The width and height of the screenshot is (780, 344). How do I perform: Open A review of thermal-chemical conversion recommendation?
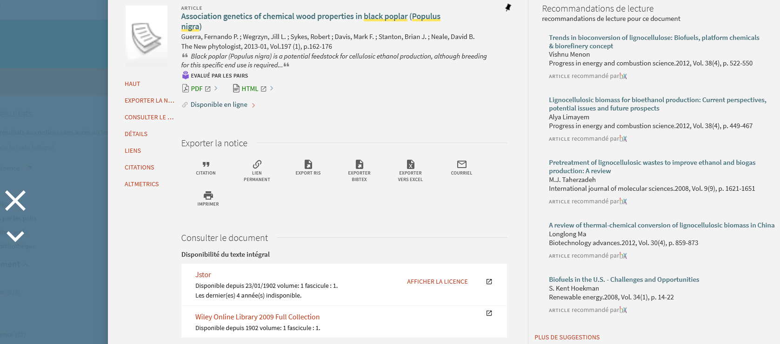tap(661, 225)
